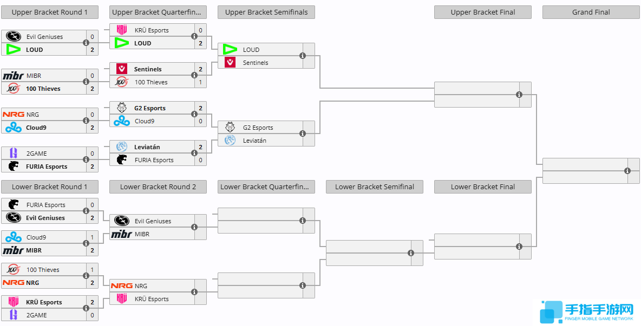
Task: Click the empty Grand Final top team slot
Action: (584, 164)
